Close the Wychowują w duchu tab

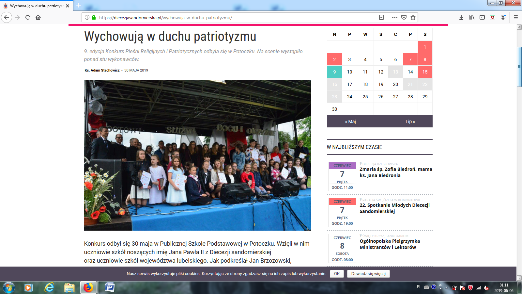(68, 6)
